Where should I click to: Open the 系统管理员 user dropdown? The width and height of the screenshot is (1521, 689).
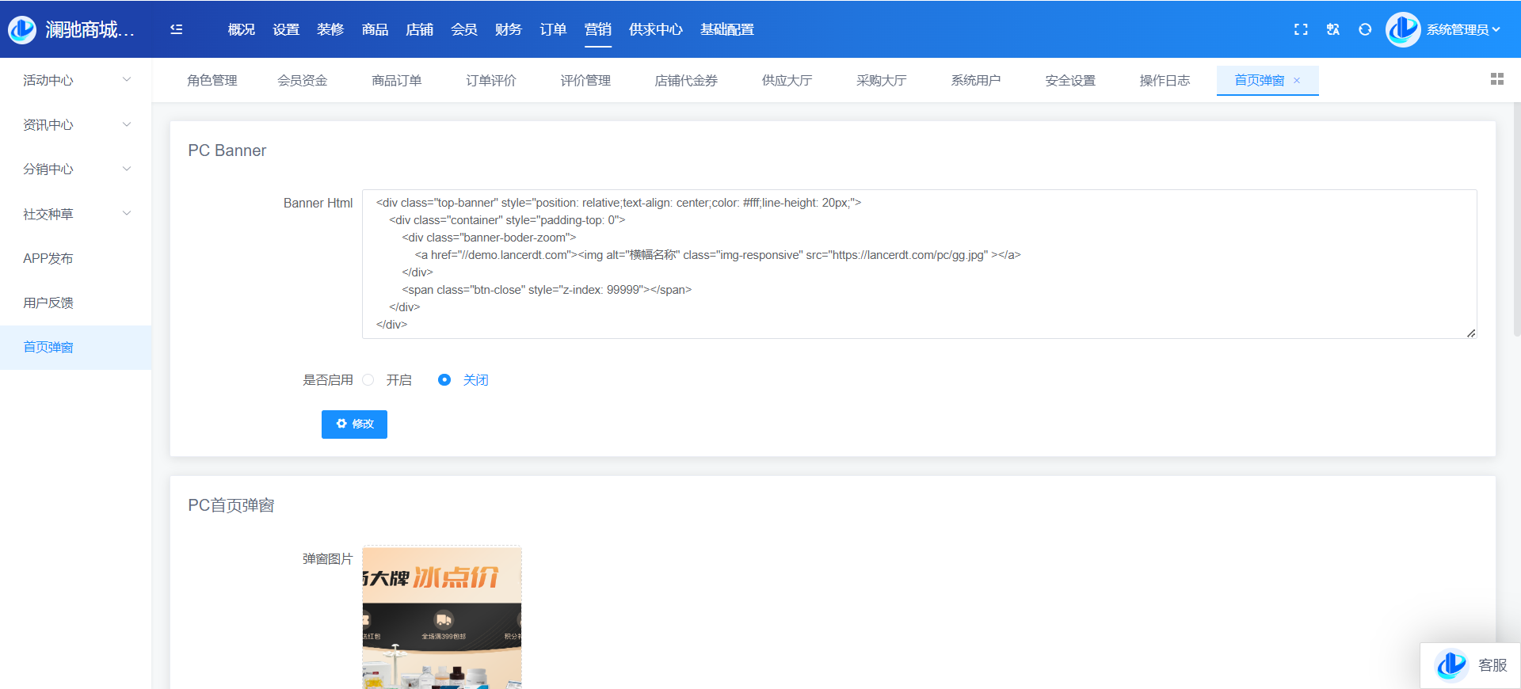[1462, 29]
